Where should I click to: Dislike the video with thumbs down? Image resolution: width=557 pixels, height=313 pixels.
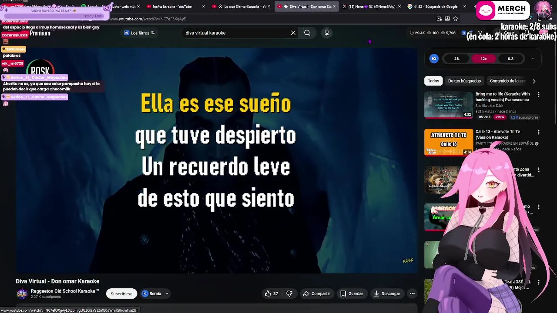[x=289, y=294]
